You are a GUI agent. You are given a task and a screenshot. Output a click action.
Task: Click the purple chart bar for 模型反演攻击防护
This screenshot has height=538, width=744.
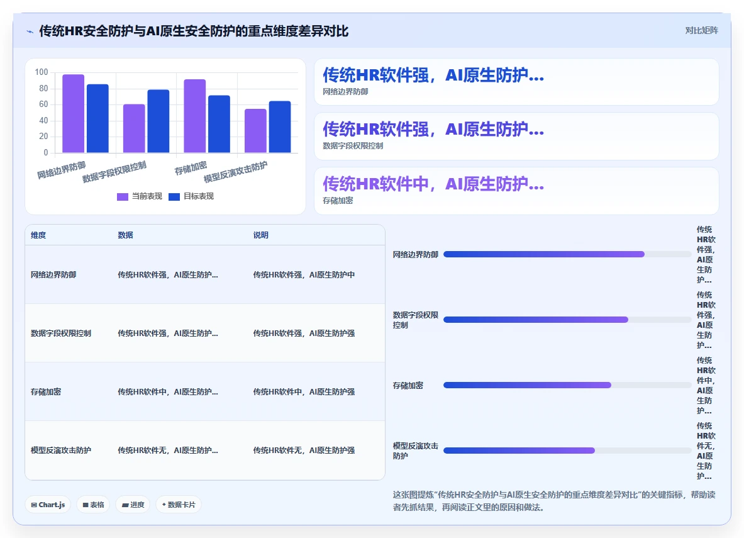click(255, 131)
